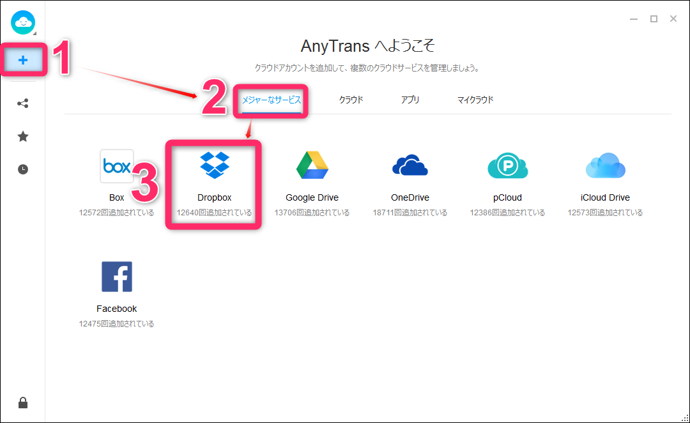Click the avatar dropdown triangle indicator

point(34,33)
